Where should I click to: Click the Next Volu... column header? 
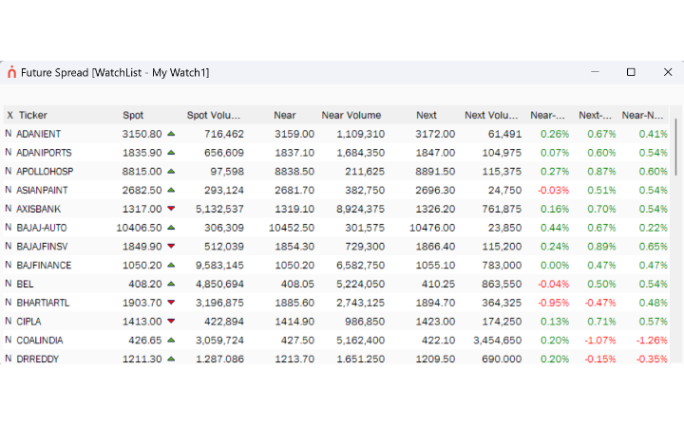tap(491, 115)
